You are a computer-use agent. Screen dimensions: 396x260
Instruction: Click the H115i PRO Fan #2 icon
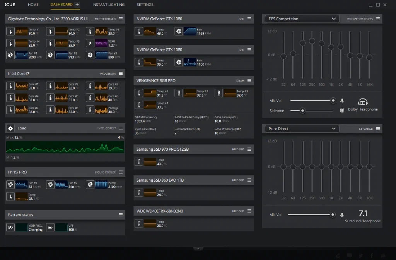click(x=50, y=185)
